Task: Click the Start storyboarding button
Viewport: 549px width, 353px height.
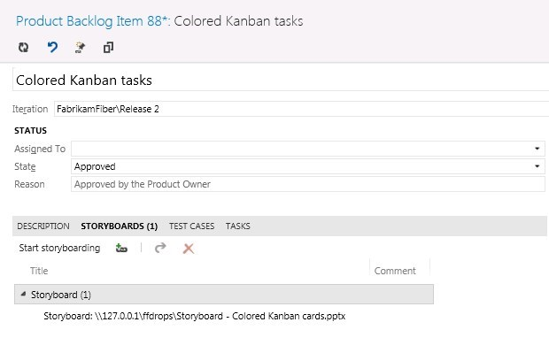Action: [59, 248]
